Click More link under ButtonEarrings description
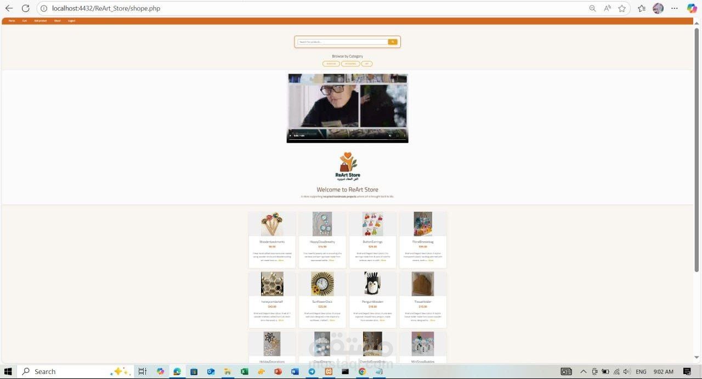The height and width of the screenshot is (379, 702). pos(383,260)
